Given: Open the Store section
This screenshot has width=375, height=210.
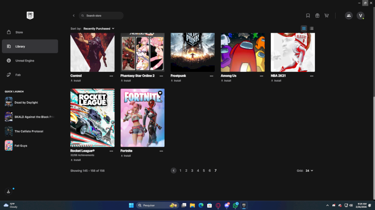Looking at the screenshot, I should (x=30, y=32).
